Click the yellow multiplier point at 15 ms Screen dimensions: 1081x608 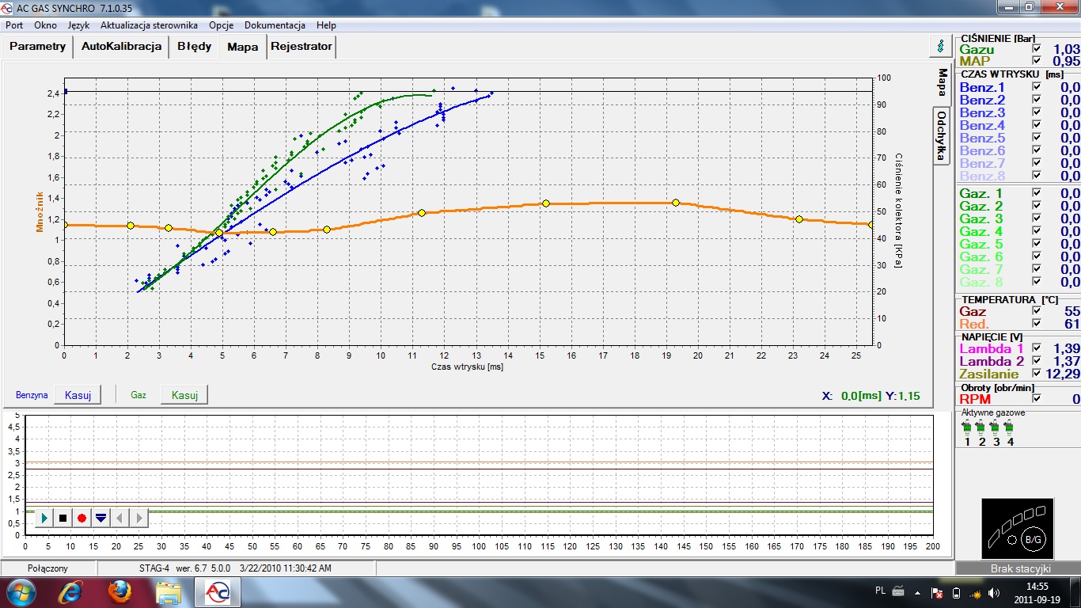click(x=546, y=203)
